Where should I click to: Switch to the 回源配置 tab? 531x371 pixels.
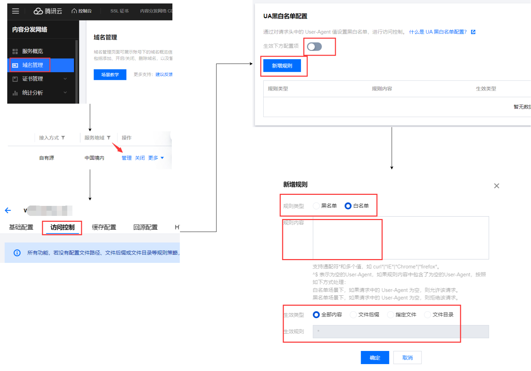click(145, 227)
